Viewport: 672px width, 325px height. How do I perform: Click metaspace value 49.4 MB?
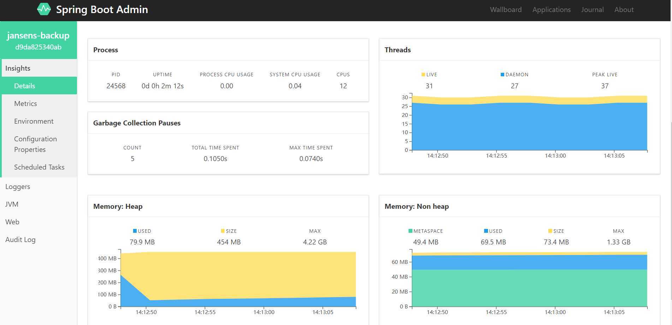[x=426, y=242]
